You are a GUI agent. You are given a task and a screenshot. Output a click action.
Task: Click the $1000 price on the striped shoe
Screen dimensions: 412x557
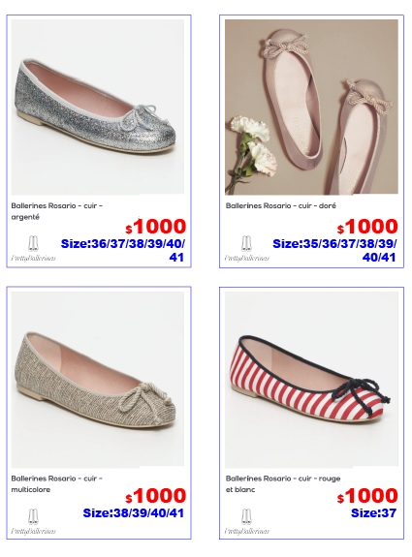point(367,496)
